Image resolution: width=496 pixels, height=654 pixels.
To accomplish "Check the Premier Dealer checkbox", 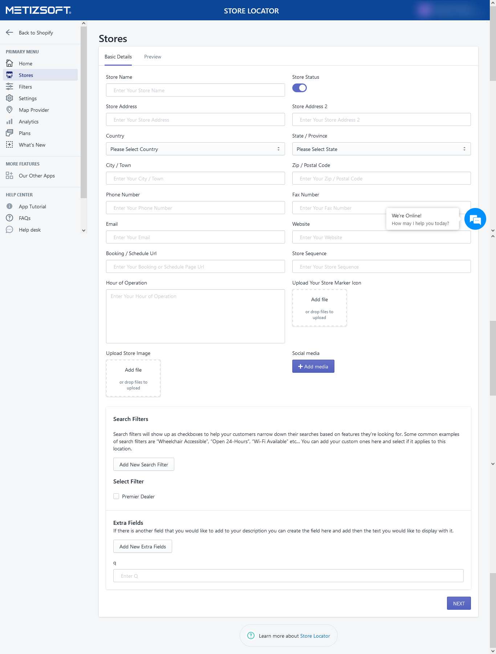I will [x=116, y=496].
